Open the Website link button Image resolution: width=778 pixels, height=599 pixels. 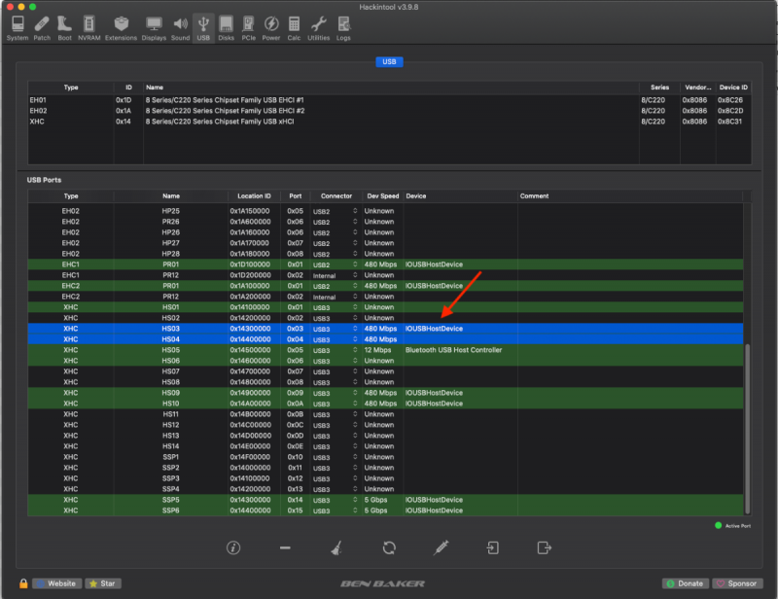click(x=56, y=583)
